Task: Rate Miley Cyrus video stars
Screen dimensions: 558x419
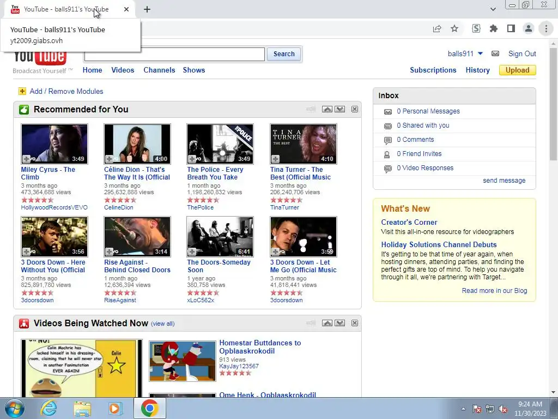Action: (x=38, y=200)
